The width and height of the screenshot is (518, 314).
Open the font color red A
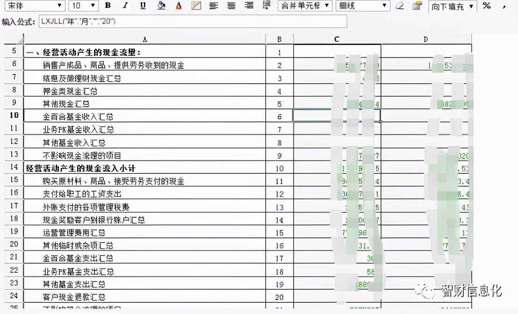coord(179,5)
